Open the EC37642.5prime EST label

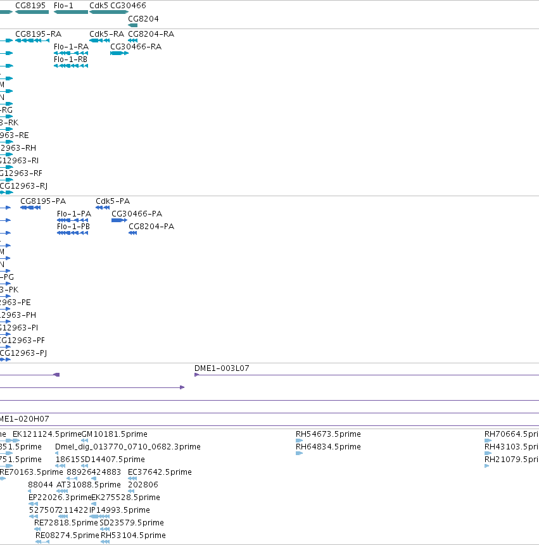coord(160,472)
